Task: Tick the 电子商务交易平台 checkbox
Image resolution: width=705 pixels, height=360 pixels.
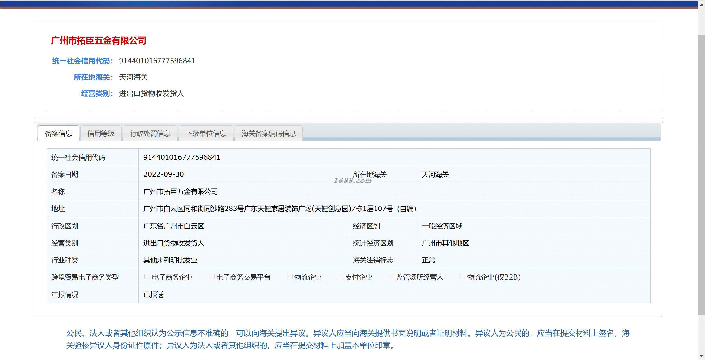Action: click(212, 277)
